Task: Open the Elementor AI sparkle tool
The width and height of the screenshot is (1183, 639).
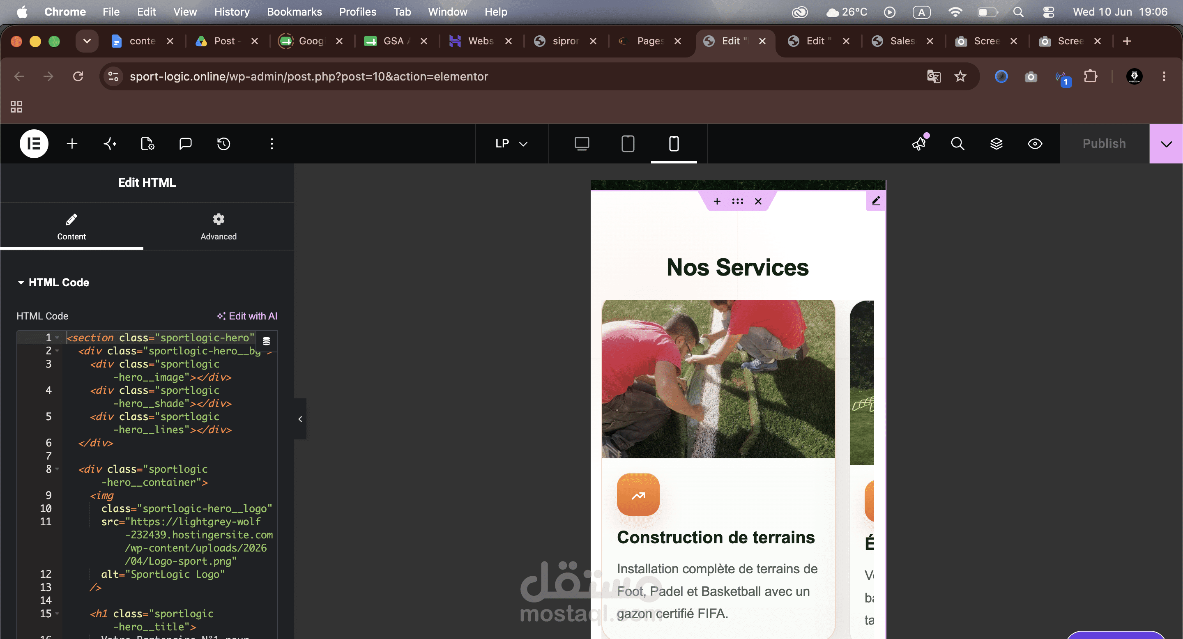Action: click(x=110, y=144)
